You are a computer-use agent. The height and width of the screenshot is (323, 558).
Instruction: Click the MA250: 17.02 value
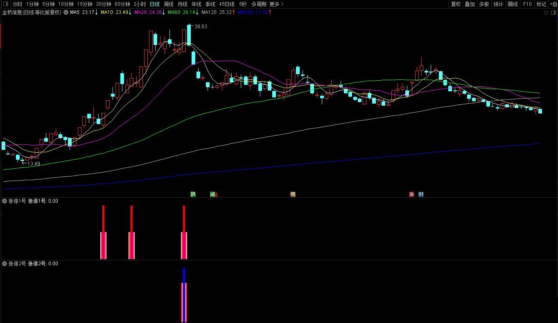[x=253, y=12]
